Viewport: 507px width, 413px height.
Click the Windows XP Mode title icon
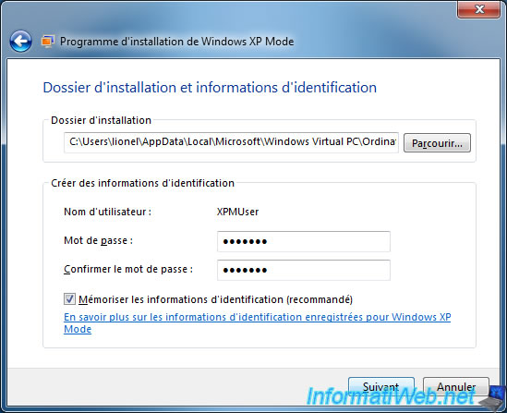[x=48, y=42]
